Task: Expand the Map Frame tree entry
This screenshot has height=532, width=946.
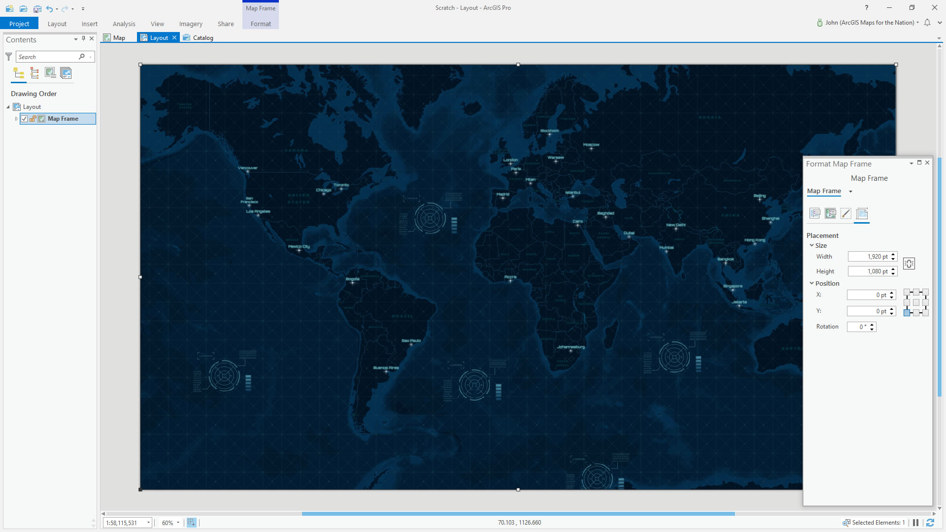Action: tap(16, 119)
